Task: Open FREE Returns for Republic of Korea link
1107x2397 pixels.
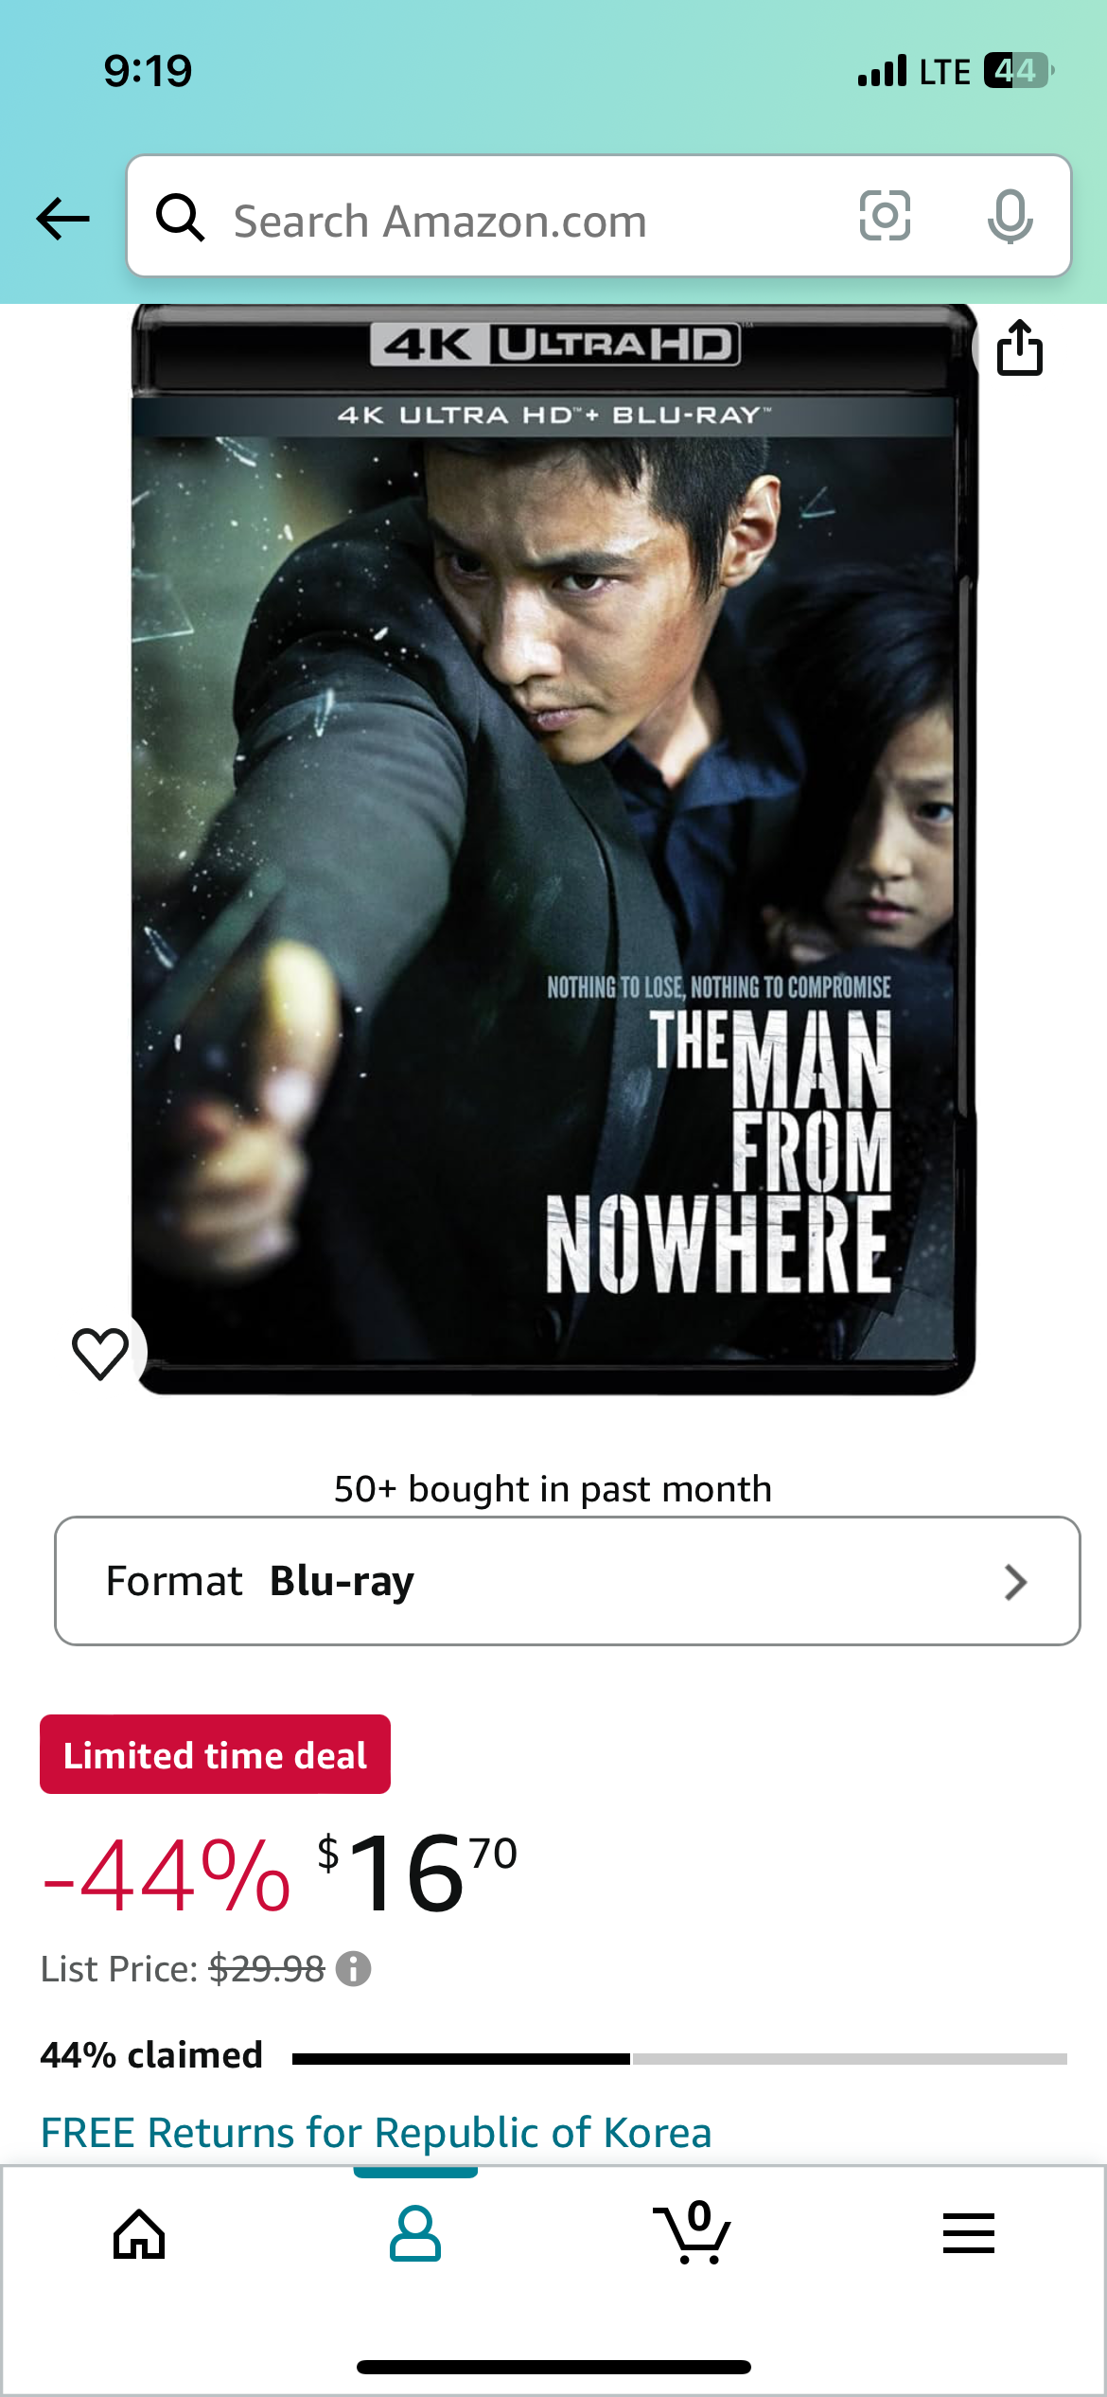Action: coord(376,2133)
